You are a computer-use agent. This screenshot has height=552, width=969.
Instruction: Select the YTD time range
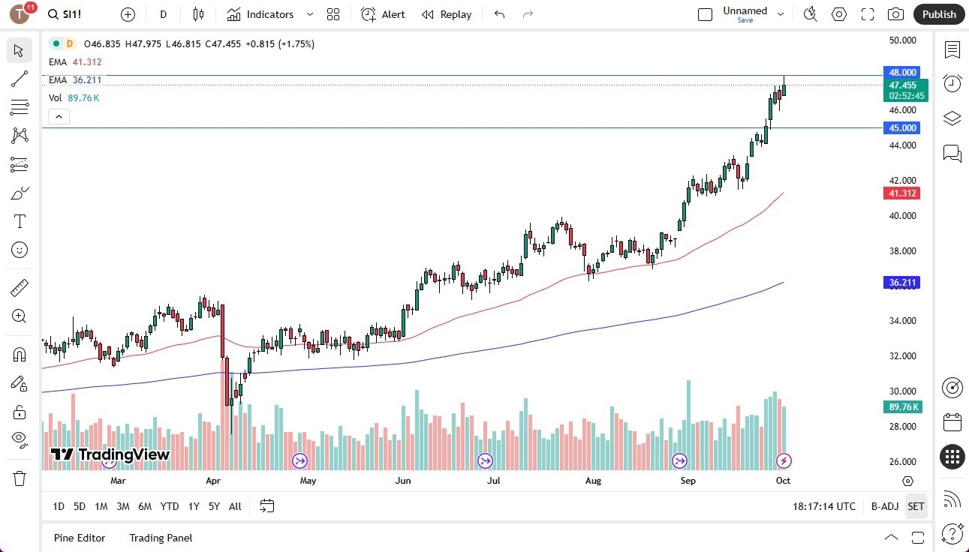pos(169,506)
